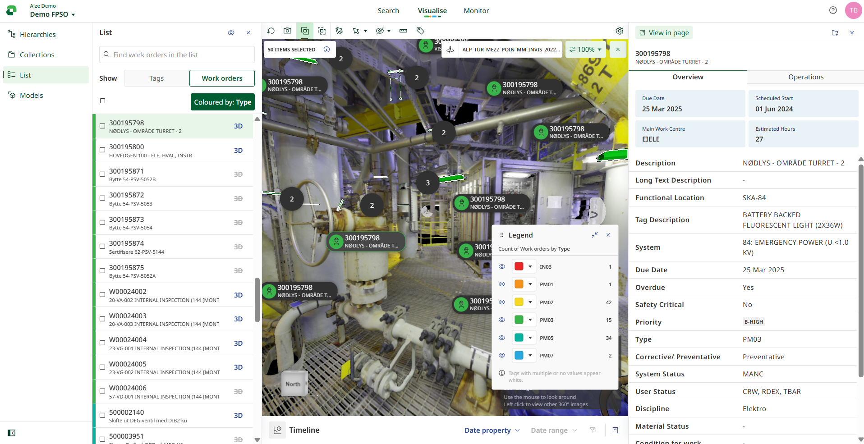Image resolution: width=864 pixels, height=444 pixels.
Task: Click the red IN03 color swatch
Action: 519,266
